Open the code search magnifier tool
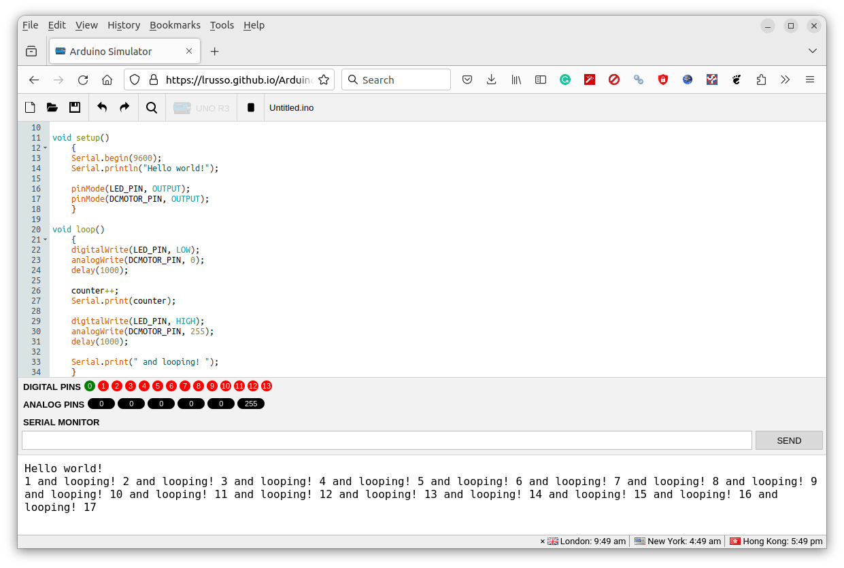This screenshot has width=844, height=568. point(151,107)
